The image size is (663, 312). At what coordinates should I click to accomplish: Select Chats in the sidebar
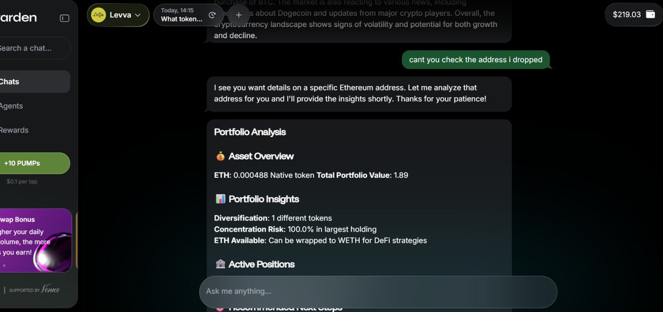coord(34,82)
